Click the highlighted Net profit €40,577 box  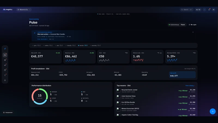(x=182, y=75)
